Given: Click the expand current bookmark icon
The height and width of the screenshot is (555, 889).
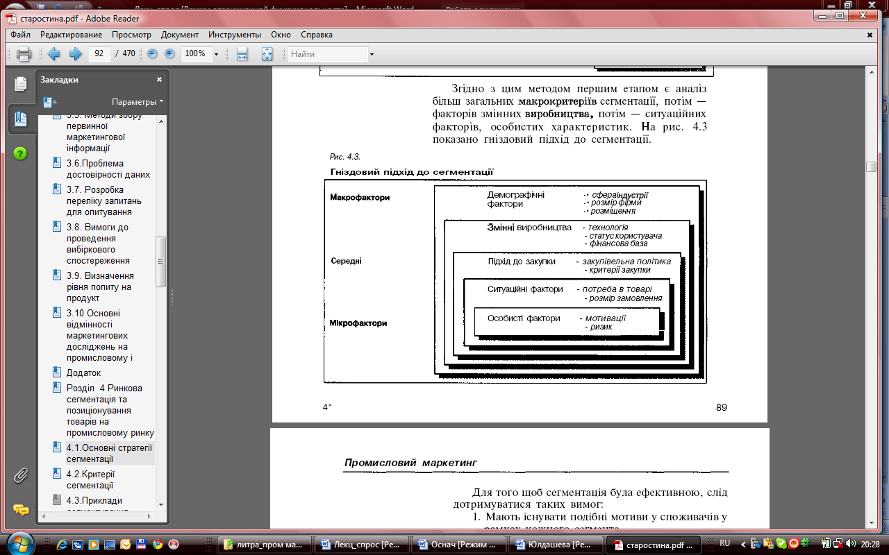Looking at the screenshot, I should [x=50, y=102].
